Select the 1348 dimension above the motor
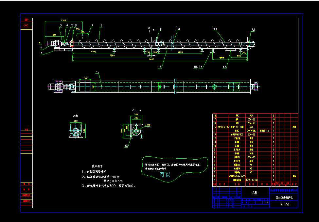Image resolution: width=319 pixels, height=222 pixels. pos(63,20)
